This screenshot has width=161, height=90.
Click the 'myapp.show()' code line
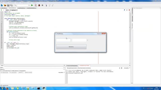(x=10, y=46)
